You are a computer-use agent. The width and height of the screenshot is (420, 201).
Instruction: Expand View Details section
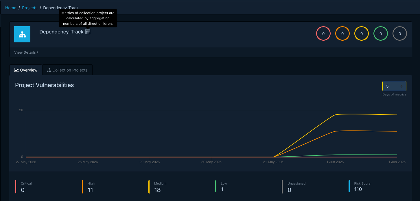[x=26, y=52]
